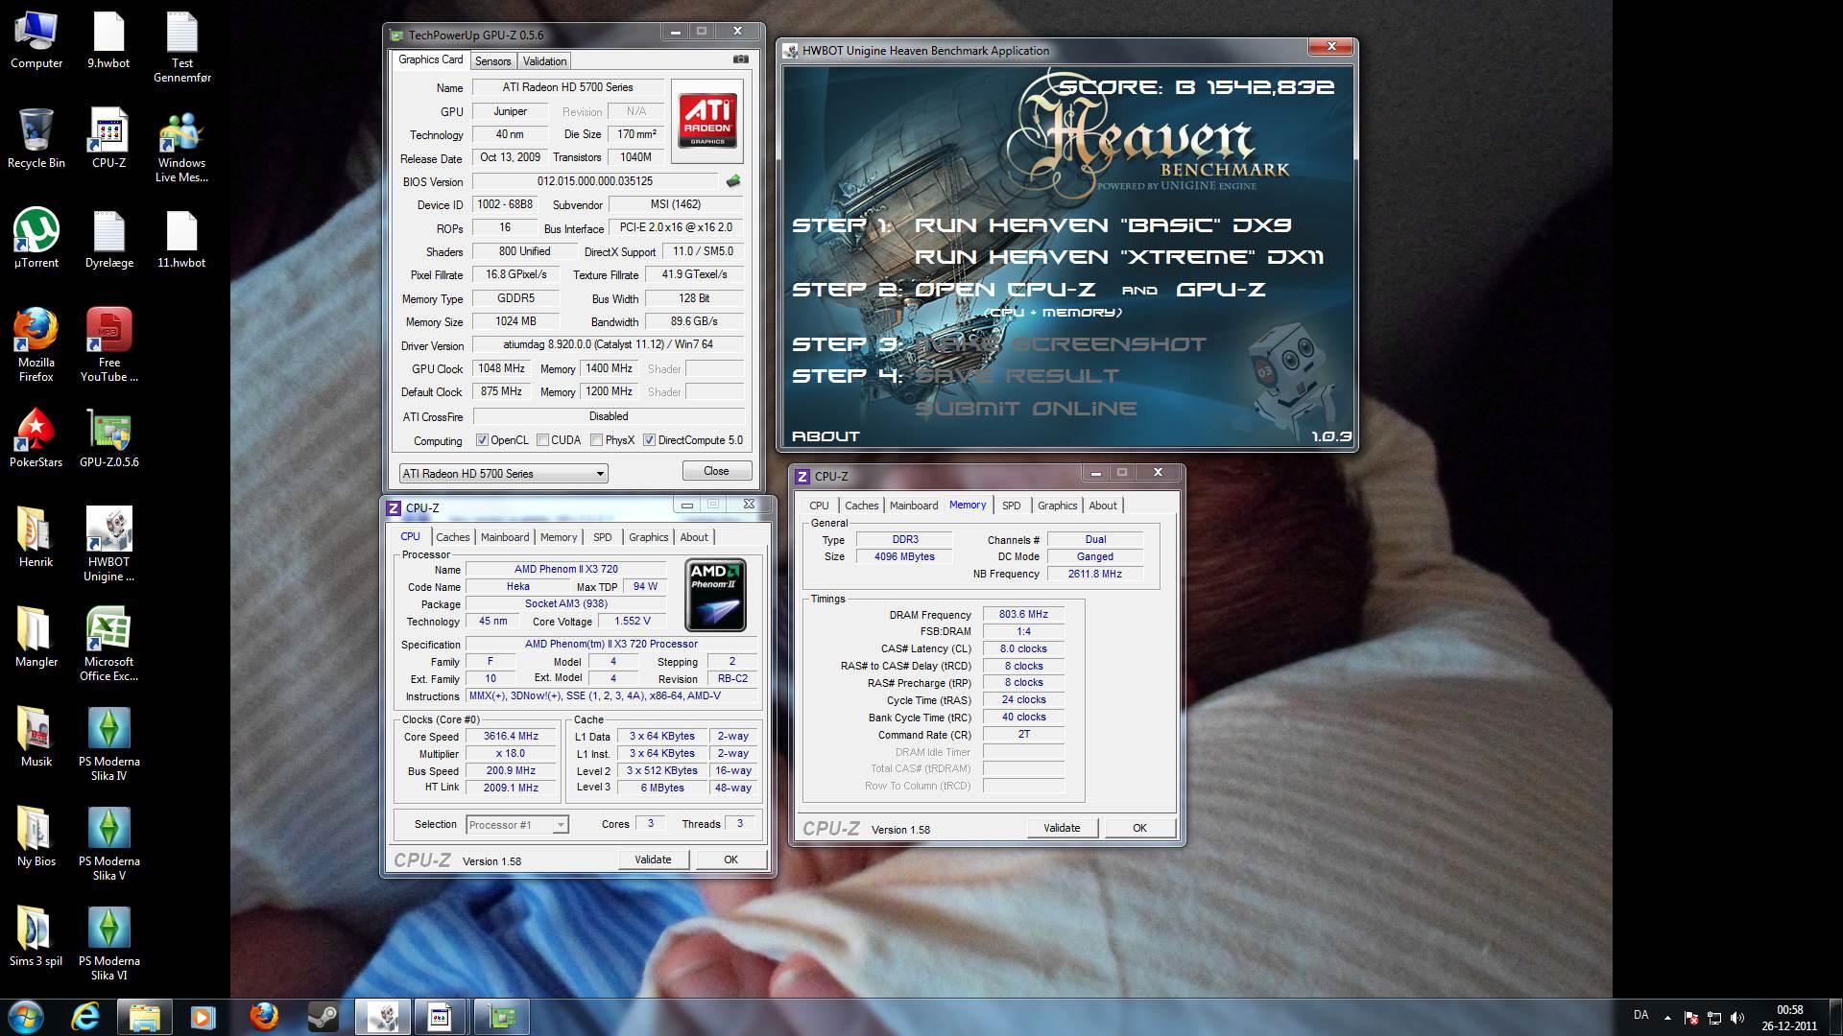The width and height of the screenshot is (1843, 1036).
Task: Open the Dyrelæge file icon
Action: pos(108,239)
